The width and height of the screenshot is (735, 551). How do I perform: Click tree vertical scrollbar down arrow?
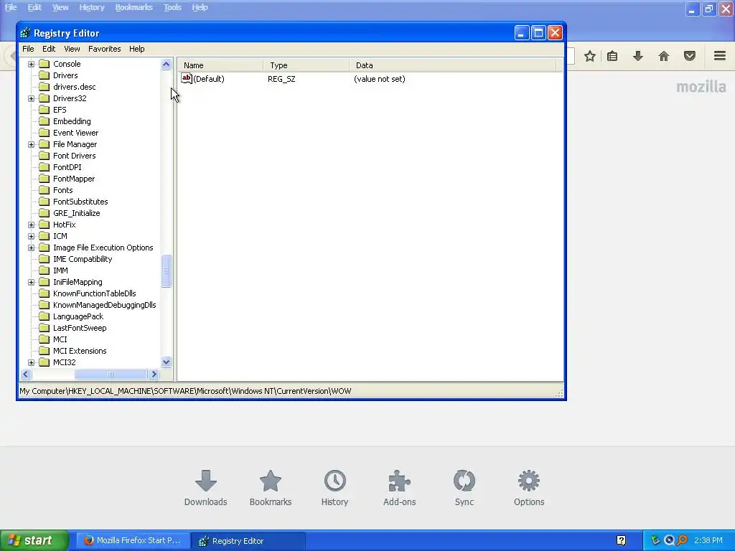[166, 362]
